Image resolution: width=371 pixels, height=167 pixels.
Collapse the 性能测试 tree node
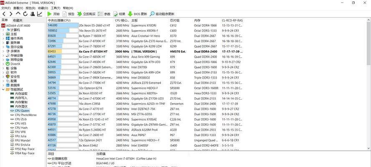tap(3, 89)
